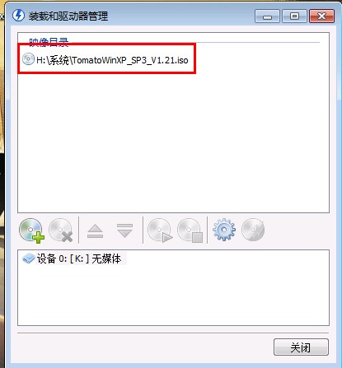This screenshot has height=368, width=342.
Task: Open drive parameters via the blue gear icon
Action: tap(224, 230)
